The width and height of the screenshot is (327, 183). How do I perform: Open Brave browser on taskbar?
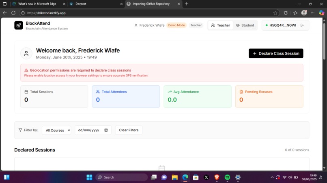[x=217, y=177]
